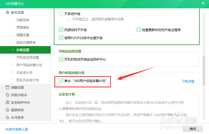Screen dimensions: 209x134
Task: Uncheck 玩游戏时不升级 checkbox
Action: pyautogui.click(x=61, y=30)
